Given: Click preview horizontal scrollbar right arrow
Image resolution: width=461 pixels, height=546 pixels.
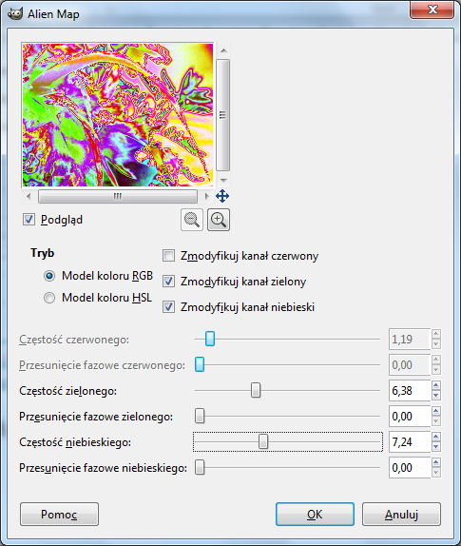Looking at the screenshot, I should tap(207, 196).
